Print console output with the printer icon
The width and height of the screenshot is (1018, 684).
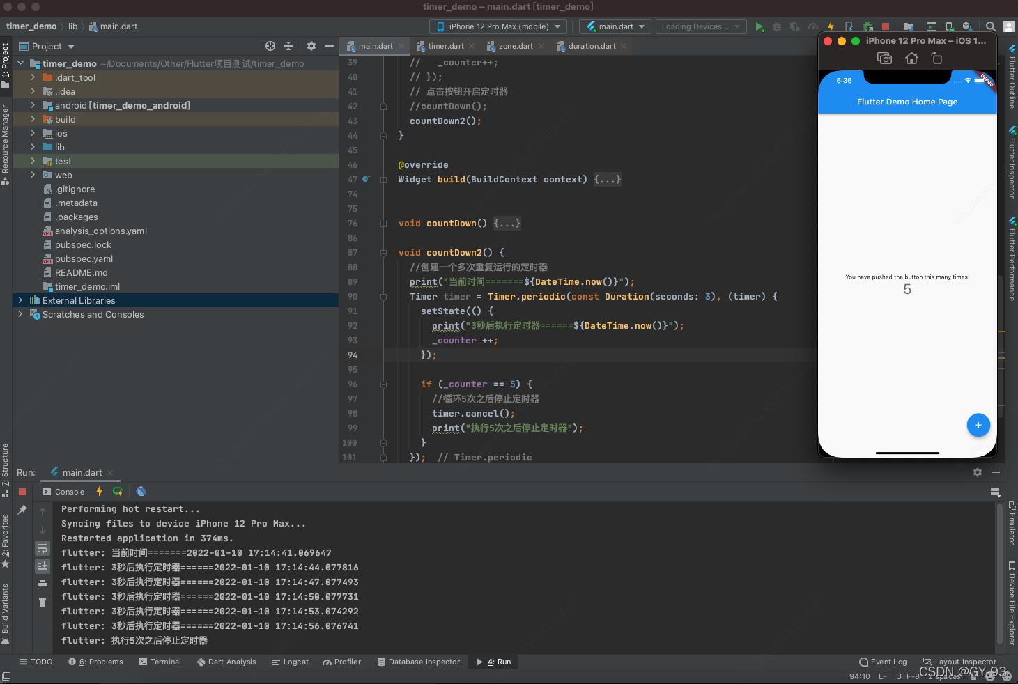[43, 584]
